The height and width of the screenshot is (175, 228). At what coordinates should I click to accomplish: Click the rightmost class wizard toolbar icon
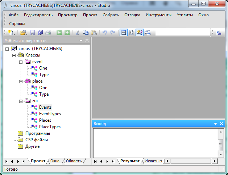[219, 33]
